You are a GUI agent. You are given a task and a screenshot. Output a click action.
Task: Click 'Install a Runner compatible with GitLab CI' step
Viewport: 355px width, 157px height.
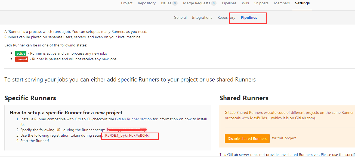click(113, 121)
